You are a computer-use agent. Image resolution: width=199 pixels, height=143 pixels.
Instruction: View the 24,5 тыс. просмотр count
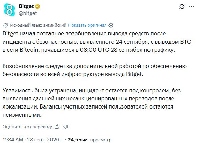pos(89,140)
